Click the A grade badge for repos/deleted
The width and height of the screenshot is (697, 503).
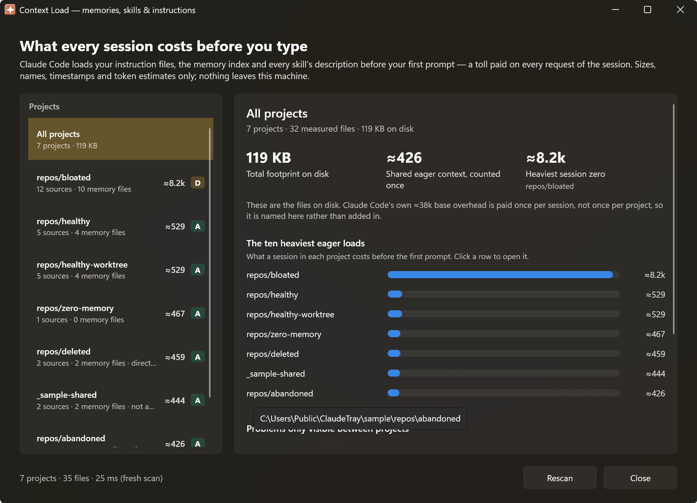(x=198, y=357)
